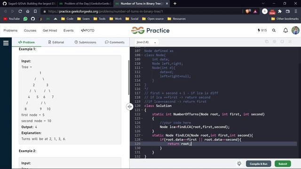Click line 125 'Node lca=findLCA' code
Image resolution: width=301 pixels, height=169 pixels.
pyautogui.click(x=194, y=127)
